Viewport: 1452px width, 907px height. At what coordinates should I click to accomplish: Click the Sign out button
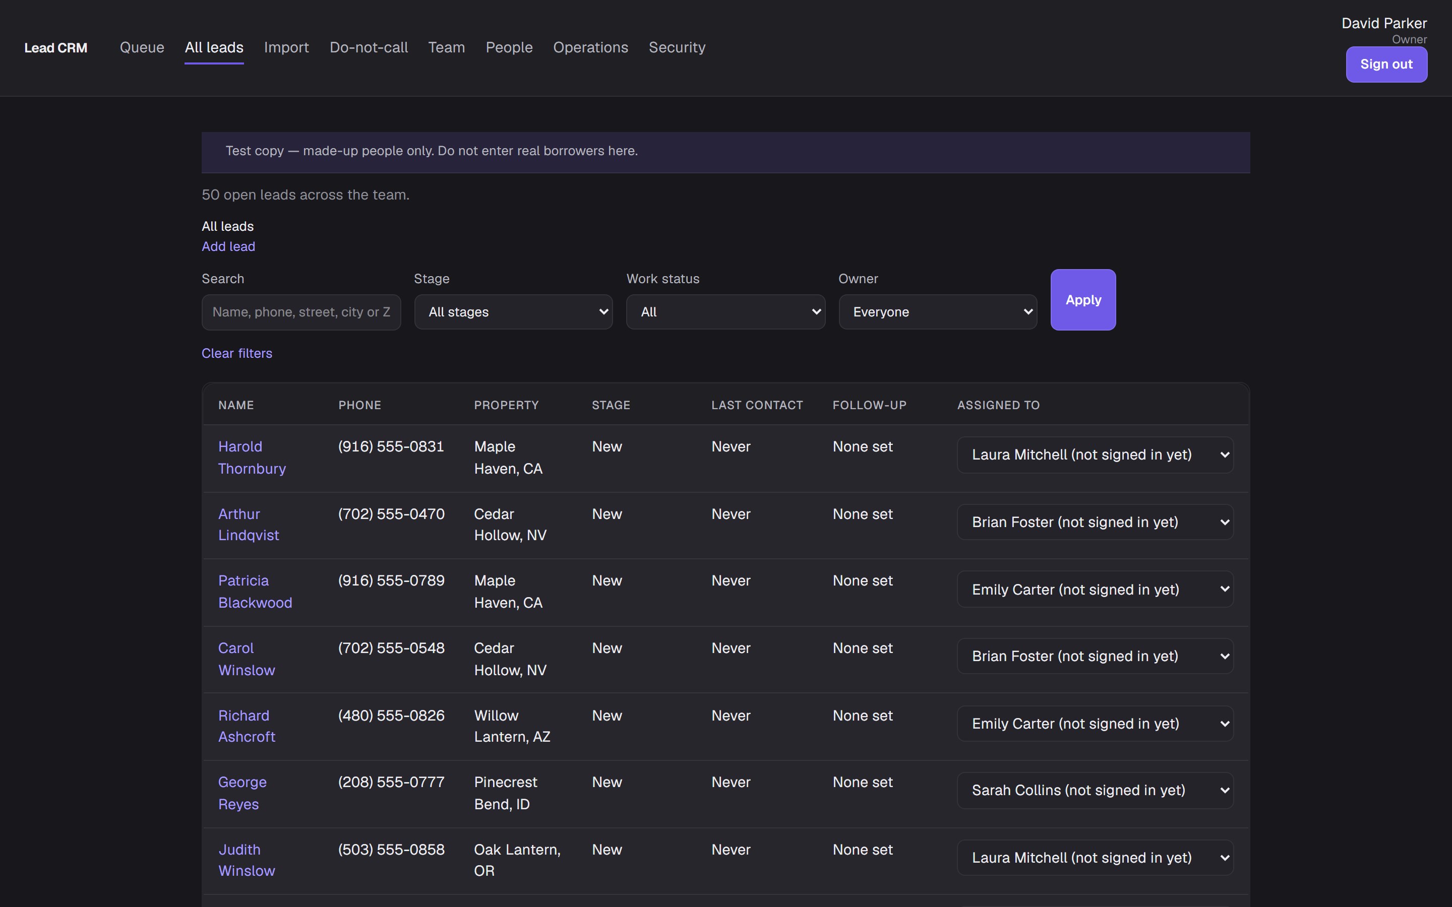click(1386, 64)
